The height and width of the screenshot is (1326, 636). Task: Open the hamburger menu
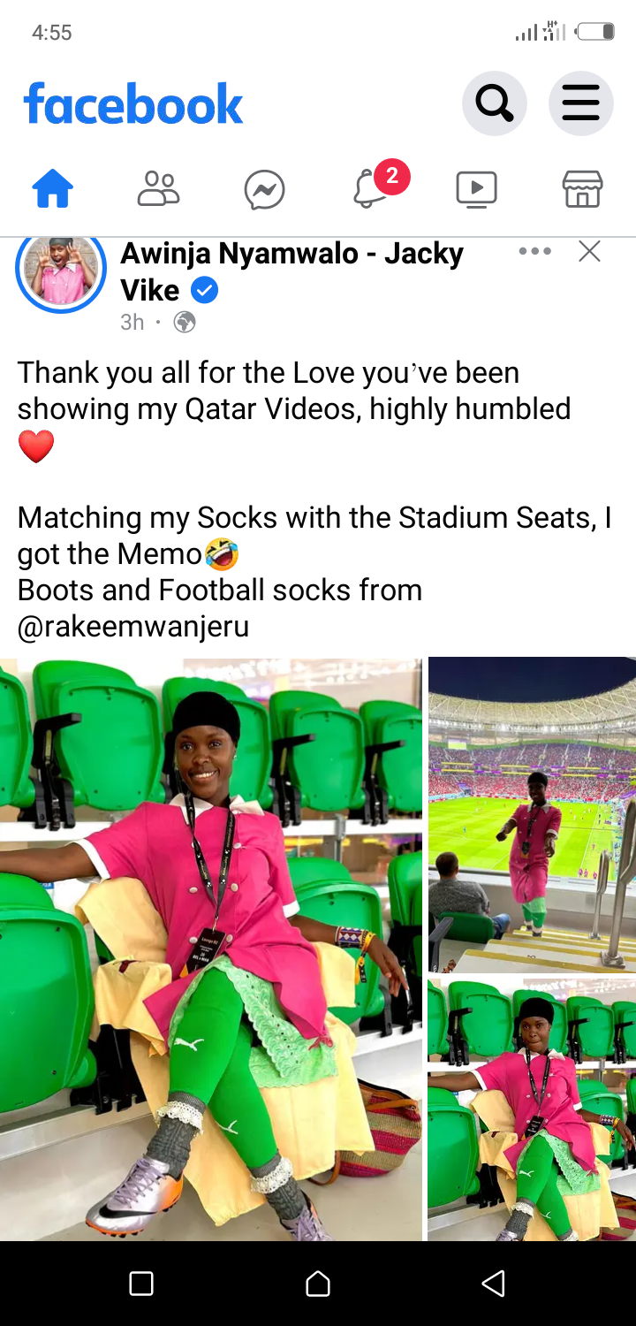coord(581,103)
